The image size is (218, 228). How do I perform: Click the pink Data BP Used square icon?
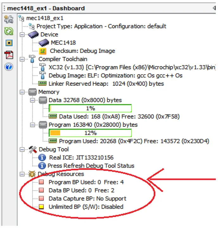click(42, 190)
